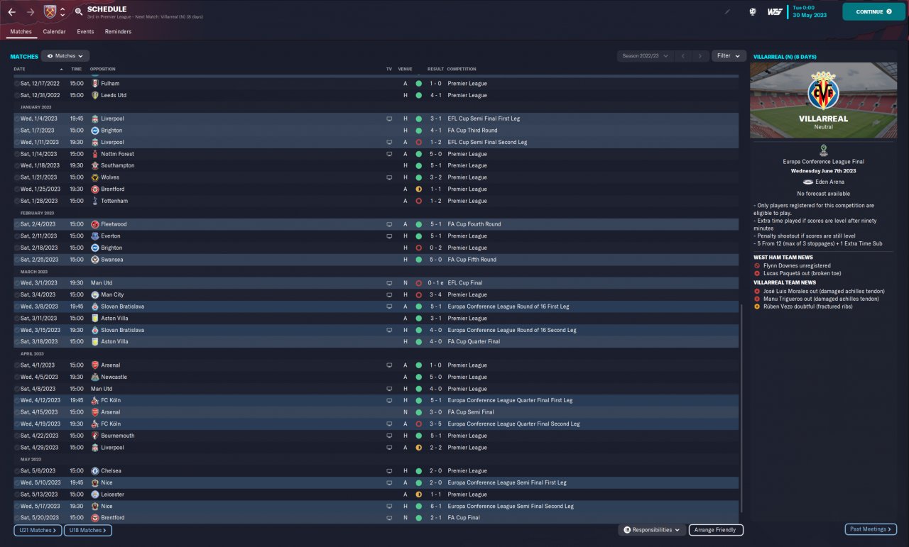Click the Villarreal (N) (8 days) heading link
Viewport: 909px width, 547px height.
coord(785,57)
